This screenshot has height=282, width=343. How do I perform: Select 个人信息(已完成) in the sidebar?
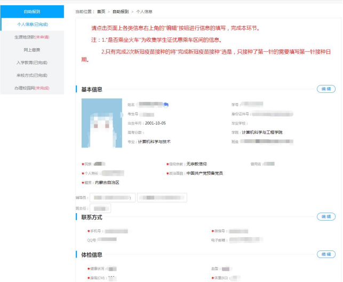pos(32,25)
